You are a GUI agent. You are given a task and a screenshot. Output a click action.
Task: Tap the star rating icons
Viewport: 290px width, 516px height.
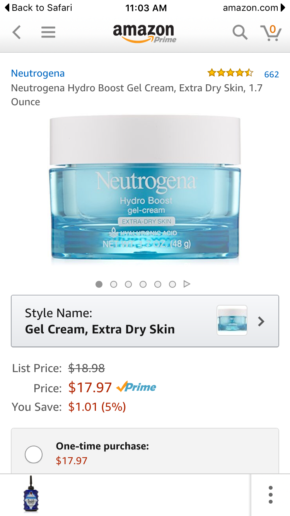pos(230,73)
